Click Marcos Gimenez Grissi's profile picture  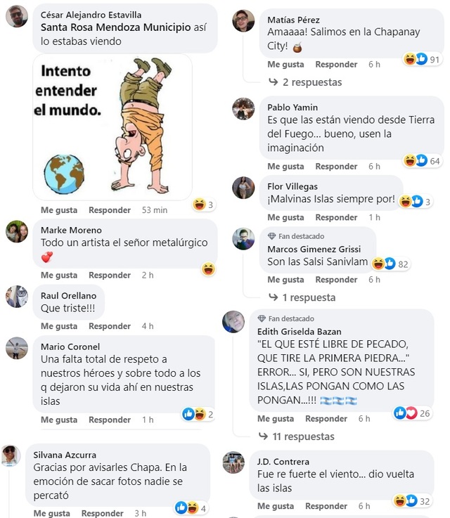tap(243, 239)
